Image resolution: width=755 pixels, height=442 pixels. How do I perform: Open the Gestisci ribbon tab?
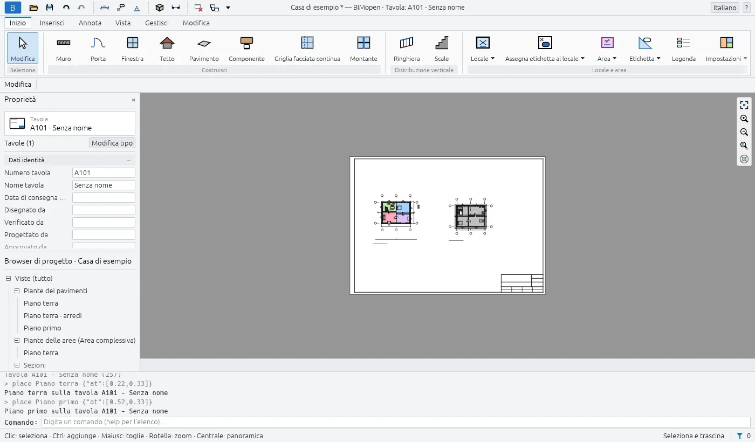click(157, 23)
